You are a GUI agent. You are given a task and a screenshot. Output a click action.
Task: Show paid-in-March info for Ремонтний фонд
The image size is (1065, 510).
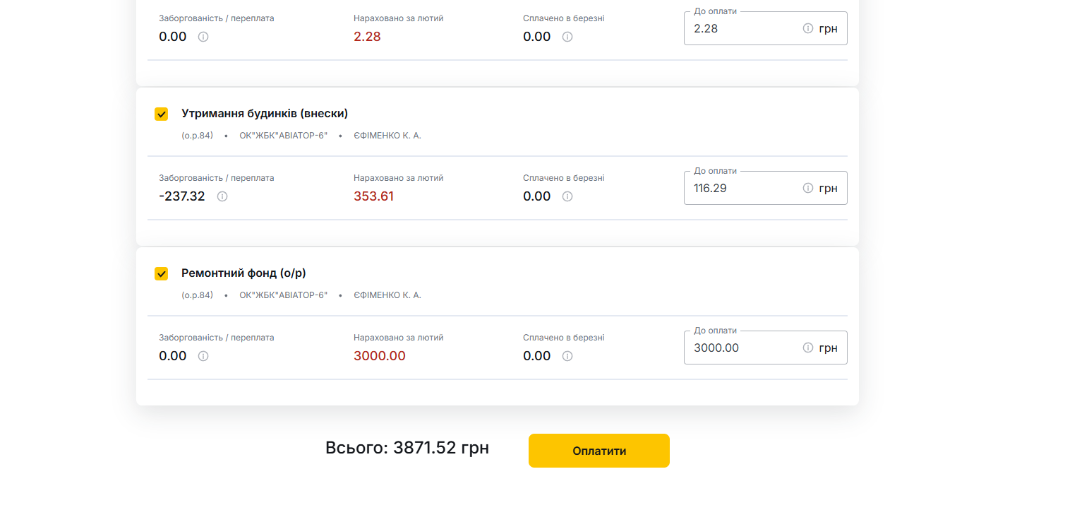click(567, 356)
